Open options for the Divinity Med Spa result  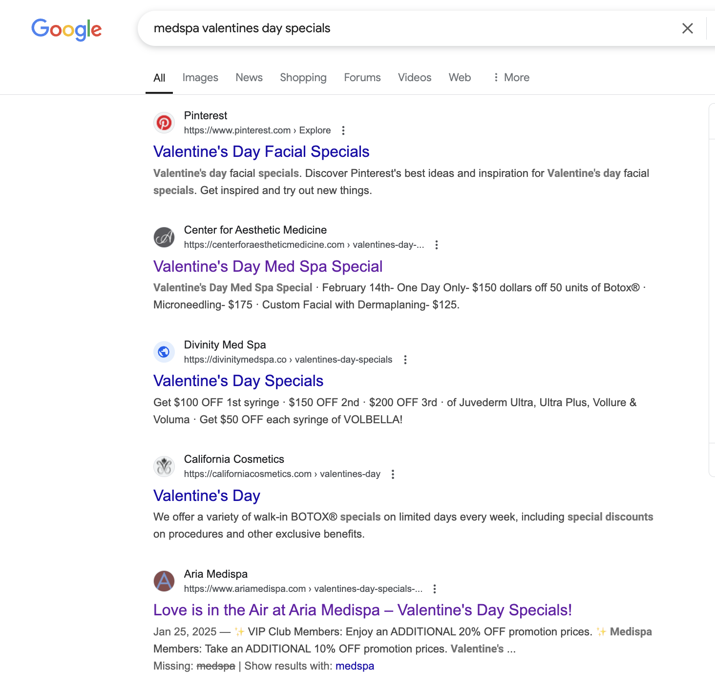[x=405, y=359]
